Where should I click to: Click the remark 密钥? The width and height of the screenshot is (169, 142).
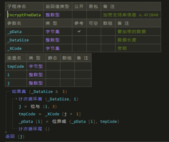pos(122,49)
